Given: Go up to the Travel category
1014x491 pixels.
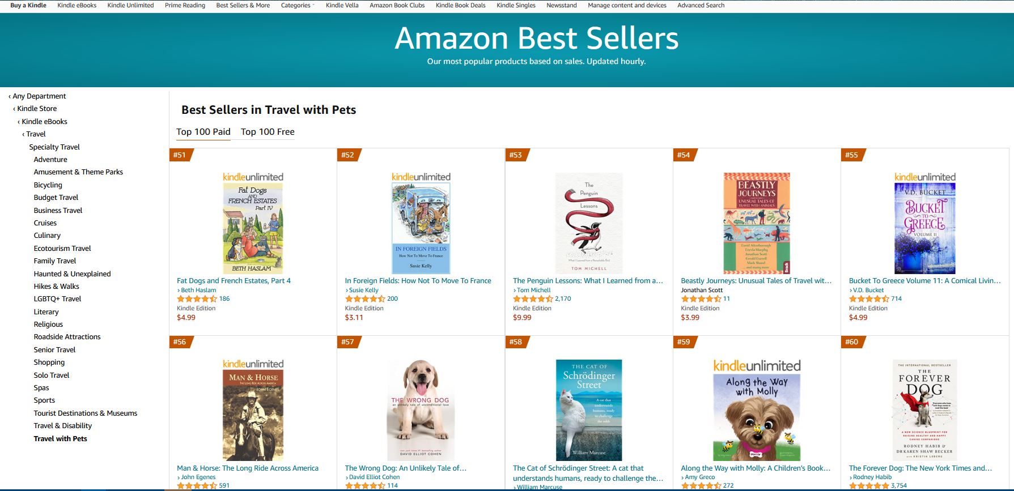Looking at the screenshot, I should [36, 134].
